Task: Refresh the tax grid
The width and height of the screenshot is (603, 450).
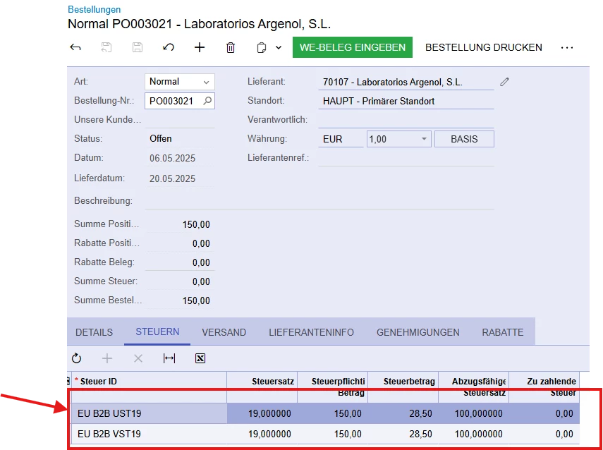Action: tap(77, 358)
